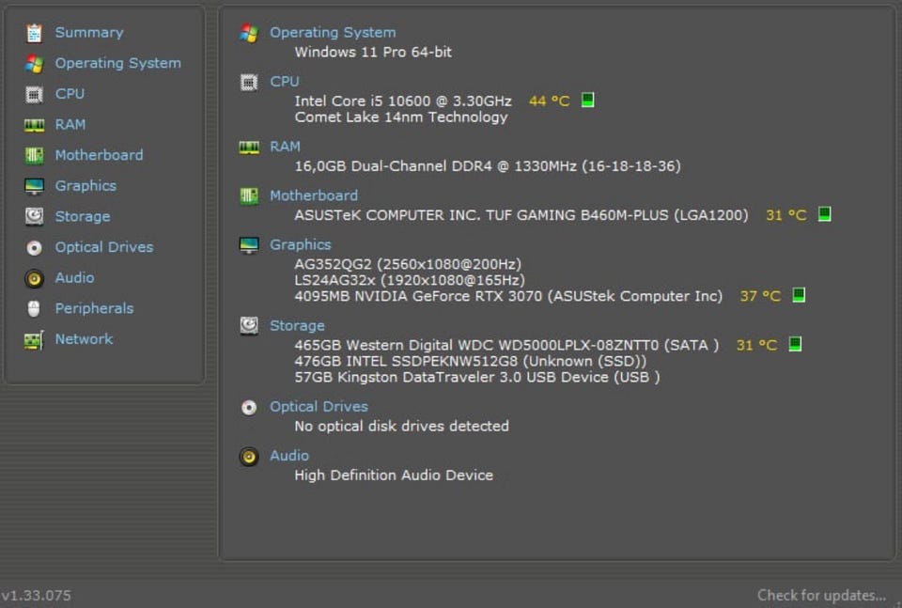This screenshot has height=608, width=902.
Task: Click the Motherboard icon in summary pane
Action: (248, 196)
